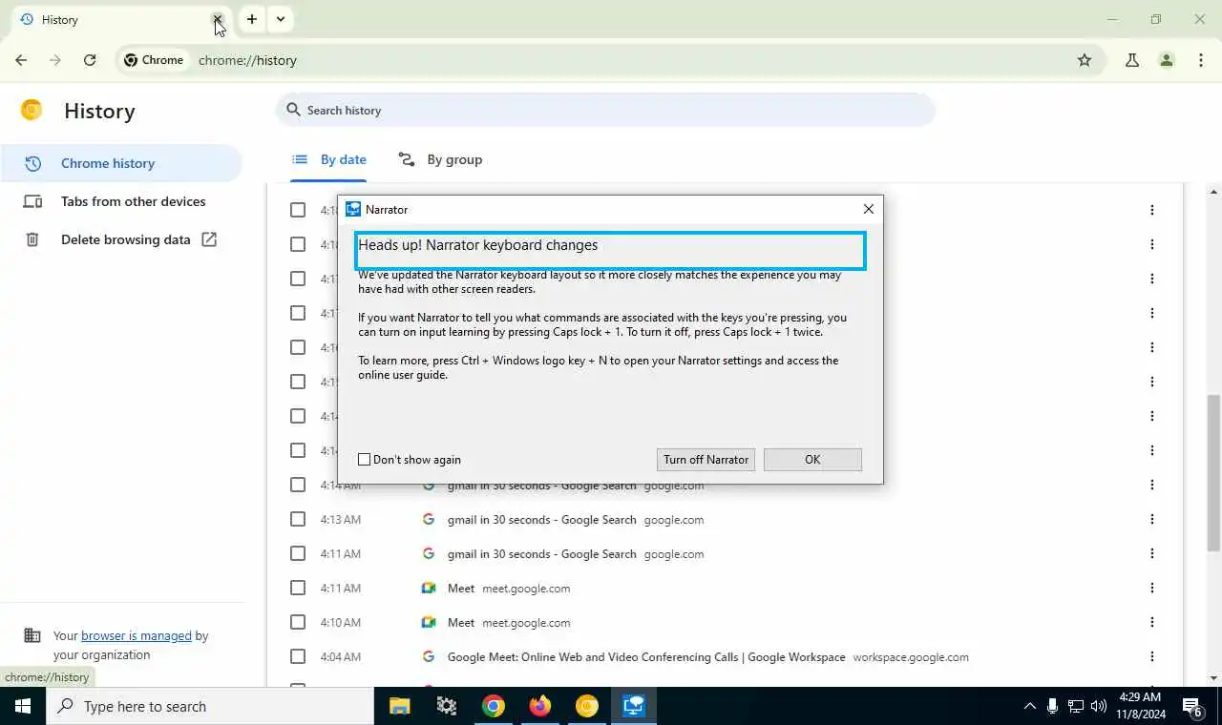Open more actions for 4:11 AM Meet entry
The height and width of the screenshot is (725, 1222).
pyautogui.click(x=1152, y=588)
